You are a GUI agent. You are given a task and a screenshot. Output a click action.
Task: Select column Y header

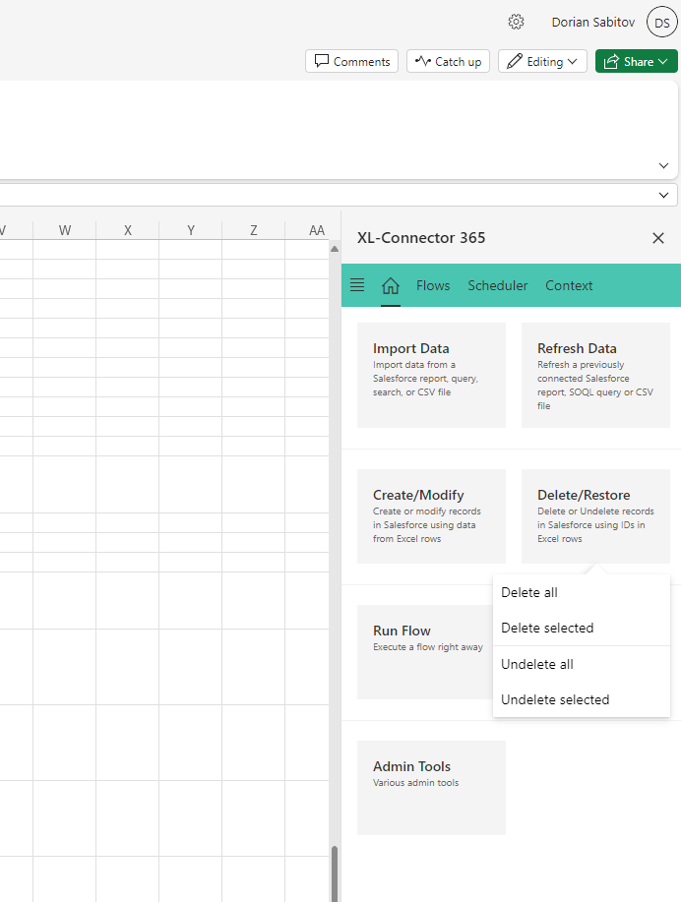pyautogui.click(x=191, y=230)
